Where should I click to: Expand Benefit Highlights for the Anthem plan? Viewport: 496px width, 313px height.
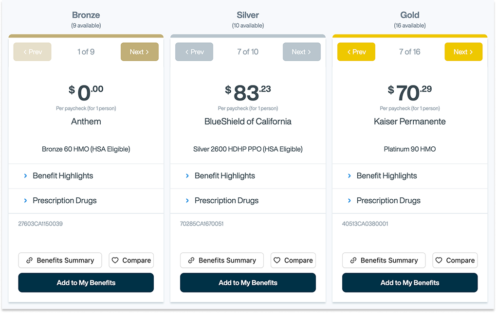pos(62,176)
